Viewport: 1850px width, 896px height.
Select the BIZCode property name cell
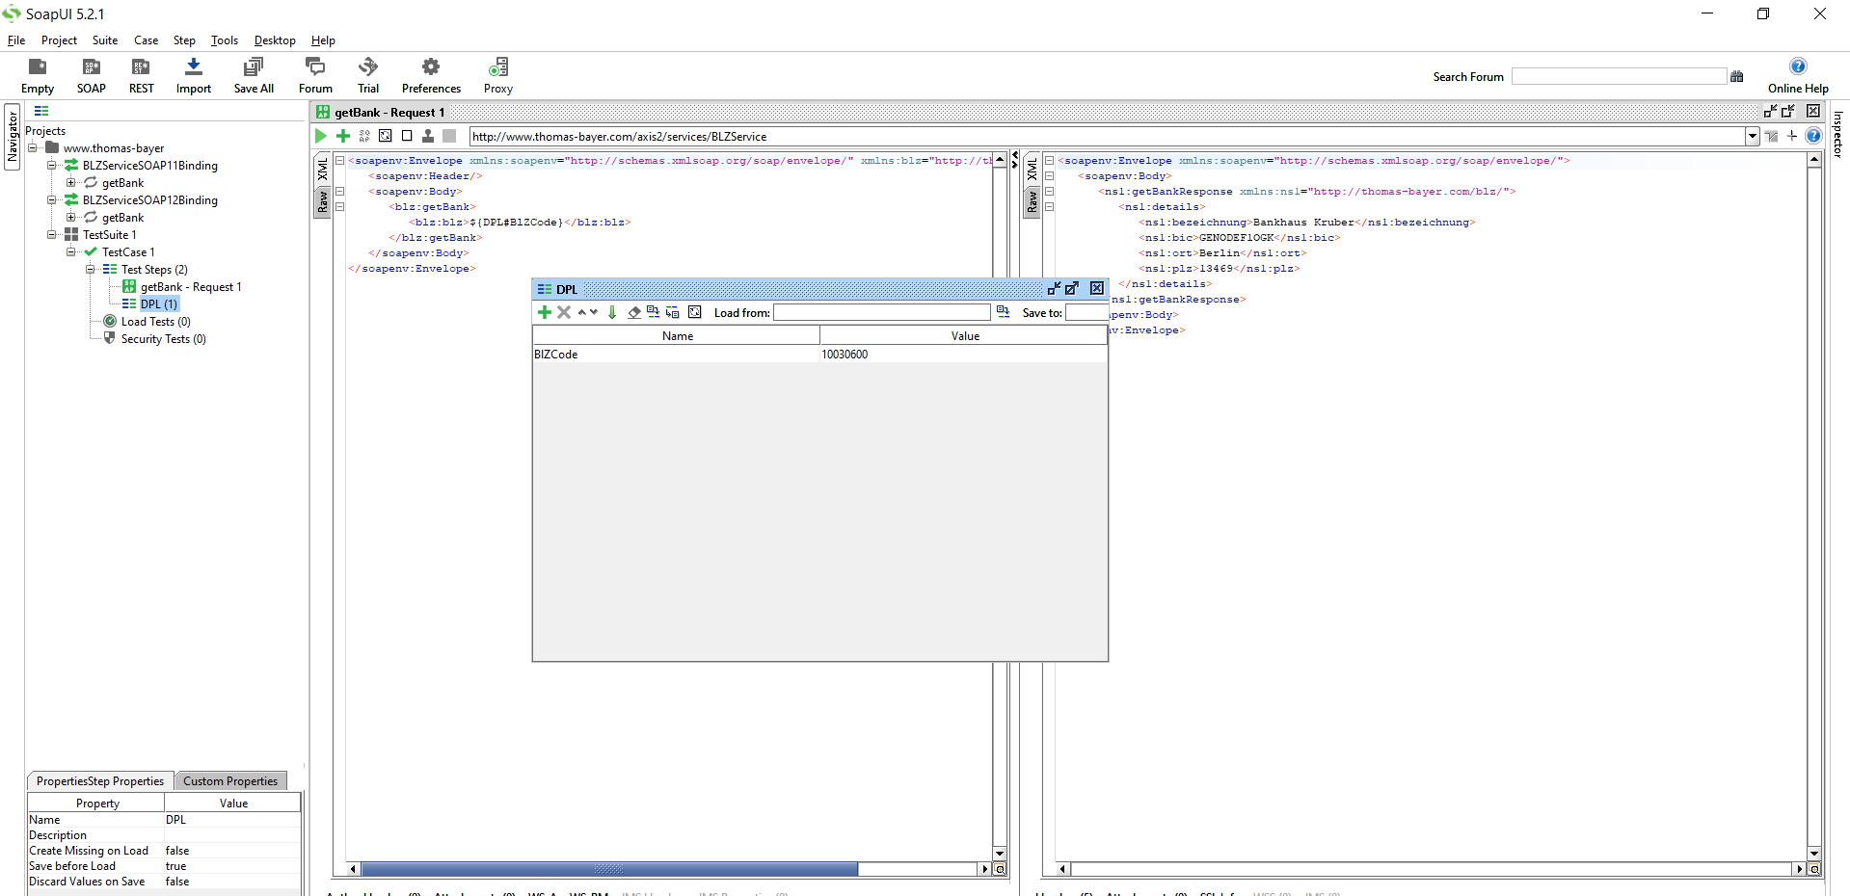pyautogui.click(x=676, y=355)
